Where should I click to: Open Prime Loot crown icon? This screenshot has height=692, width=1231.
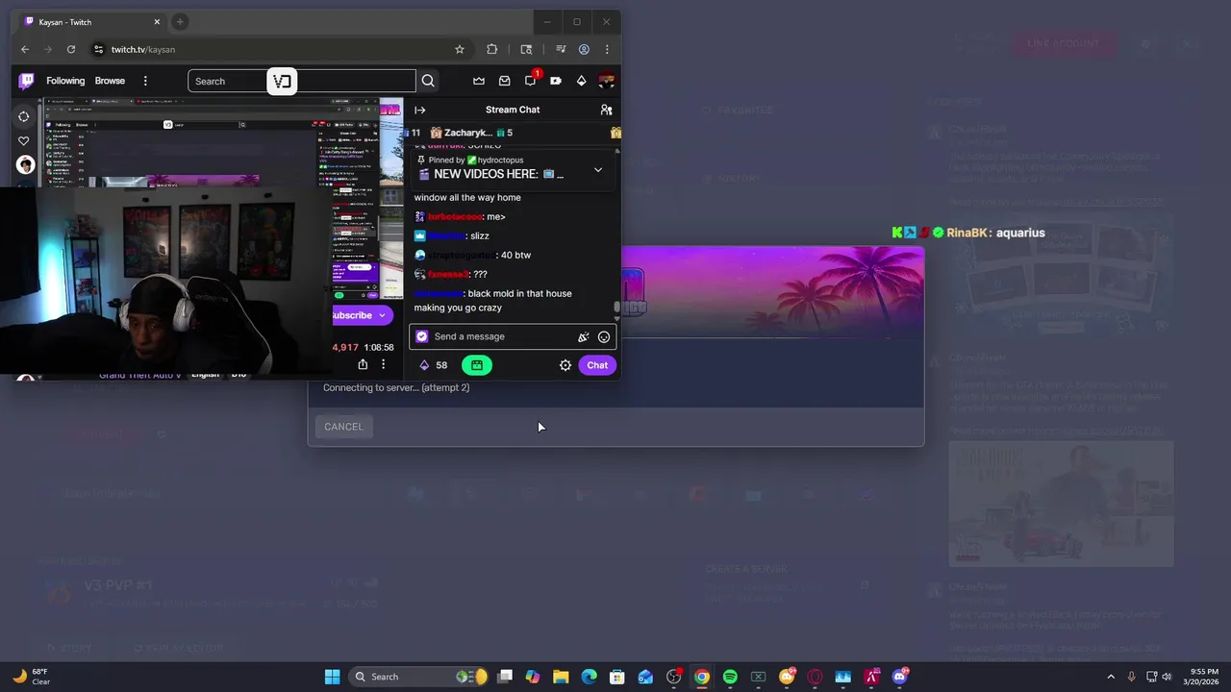pyautogui.click(x=479, y=81)
